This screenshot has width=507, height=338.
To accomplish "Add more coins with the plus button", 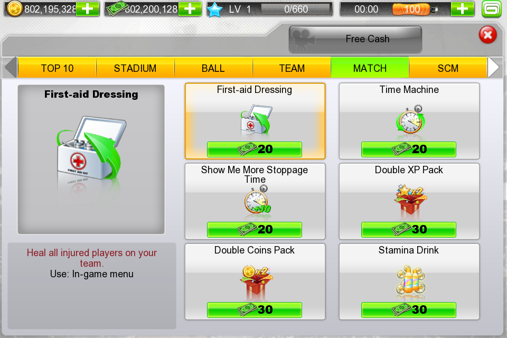I will point(88,9).
